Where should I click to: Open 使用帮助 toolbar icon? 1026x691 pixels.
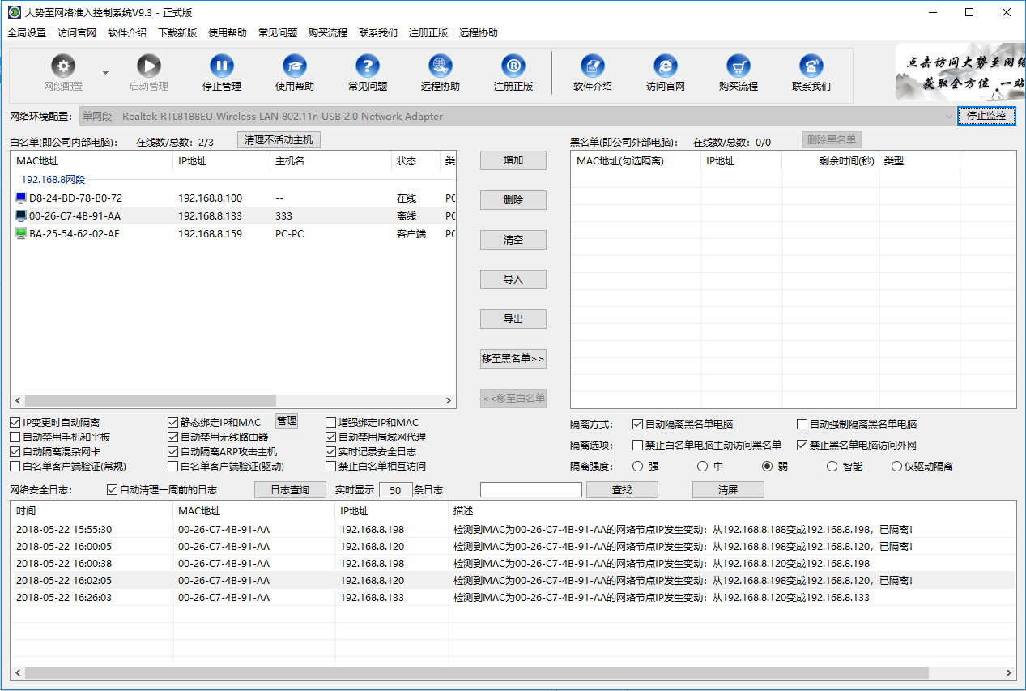[x=294, y=66]
